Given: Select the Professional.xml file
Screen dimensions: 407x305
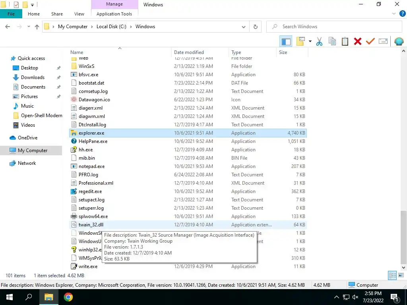Looking at the screenshot, I should tap(96, 183).
